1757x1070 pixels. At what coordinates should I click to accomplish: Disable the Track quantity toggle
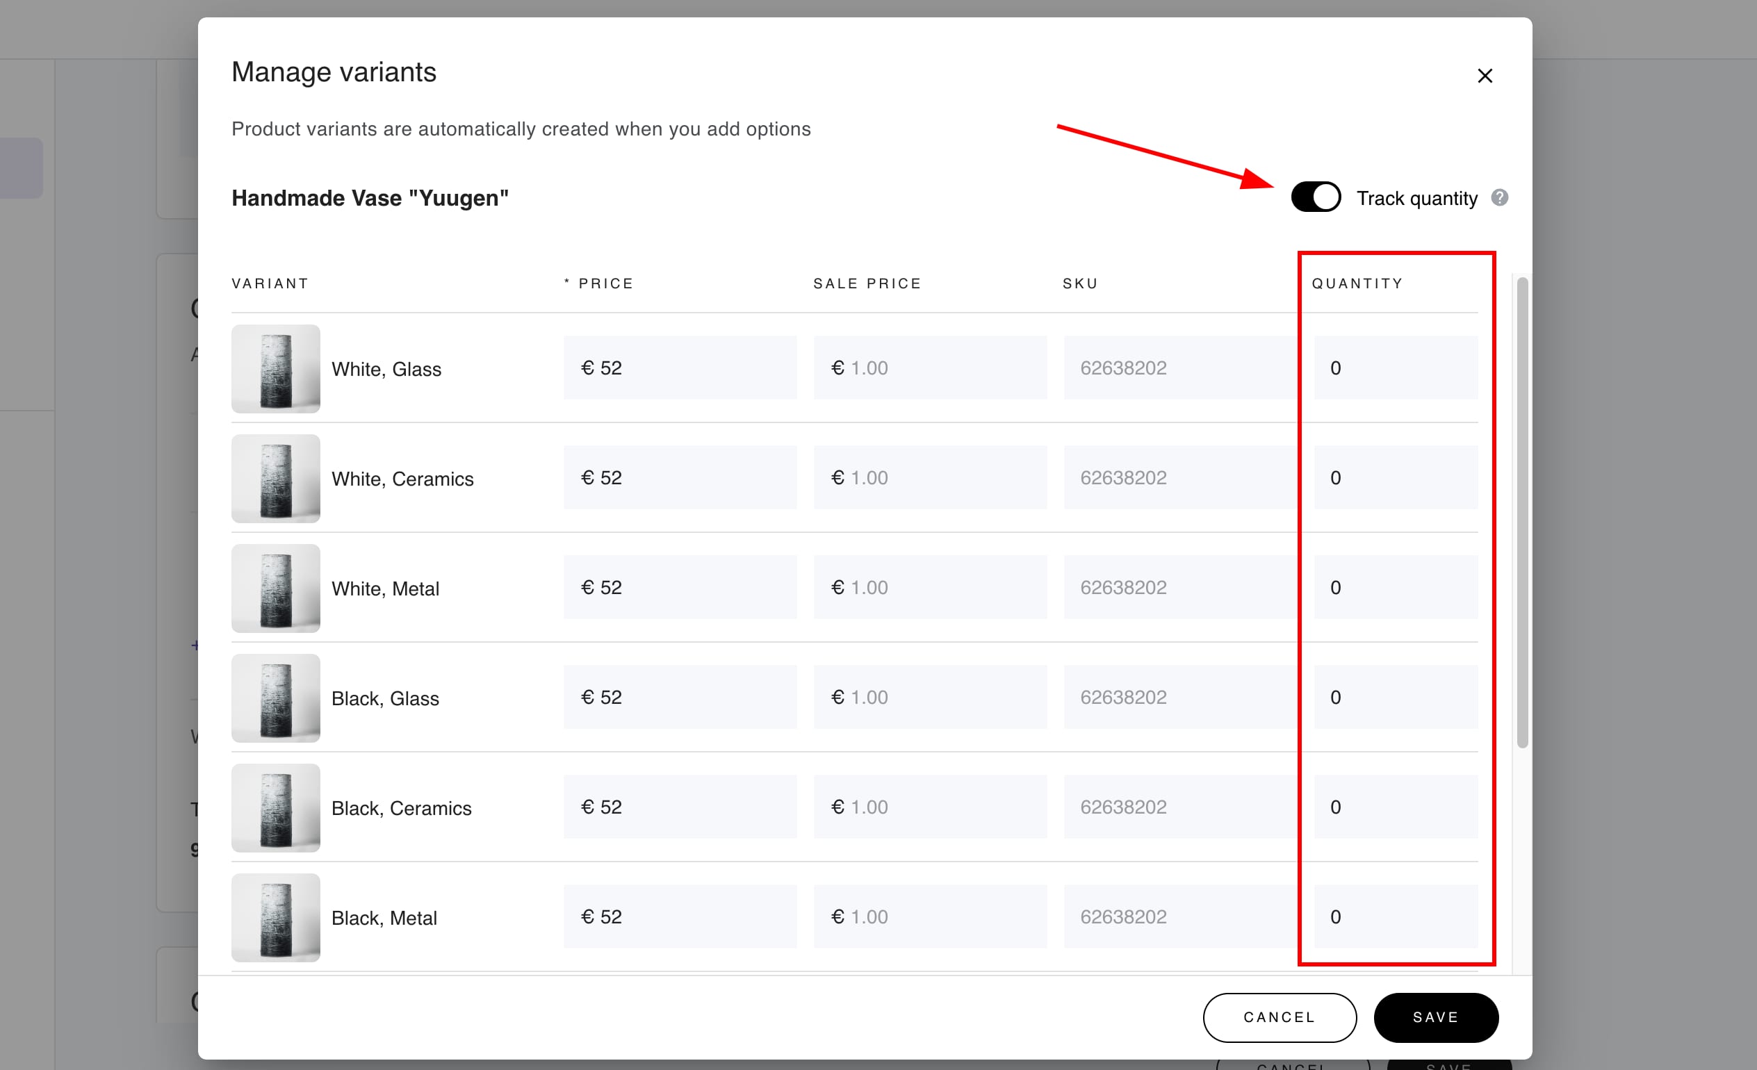point(1315,197)
